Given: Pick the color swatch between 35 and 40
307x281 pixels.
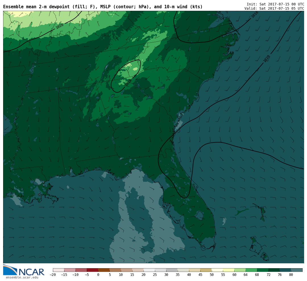Looking at the screenshot, I should click(183, 270).
